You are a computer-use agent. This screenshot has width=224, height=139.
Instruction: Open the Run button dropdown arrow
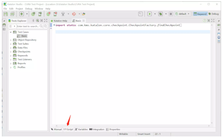[x=155, y=14]
